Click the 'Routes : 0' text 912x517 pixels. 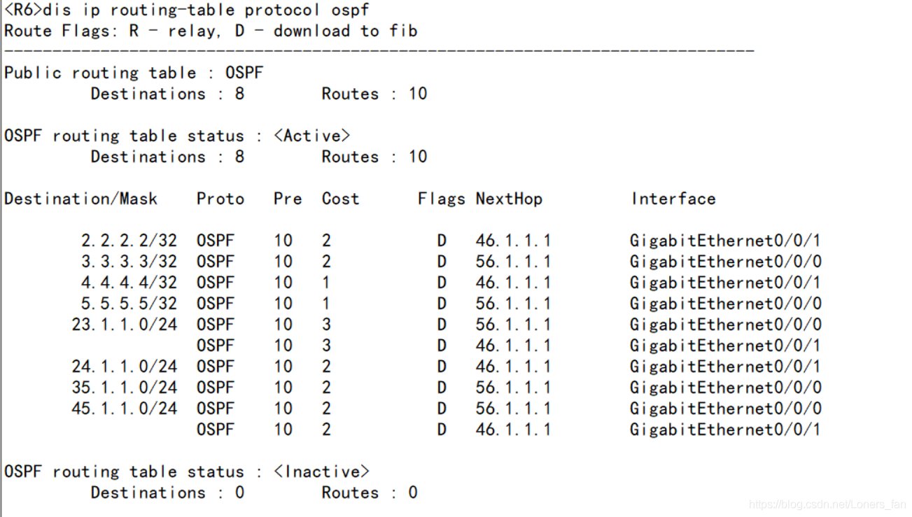[370, 493]
